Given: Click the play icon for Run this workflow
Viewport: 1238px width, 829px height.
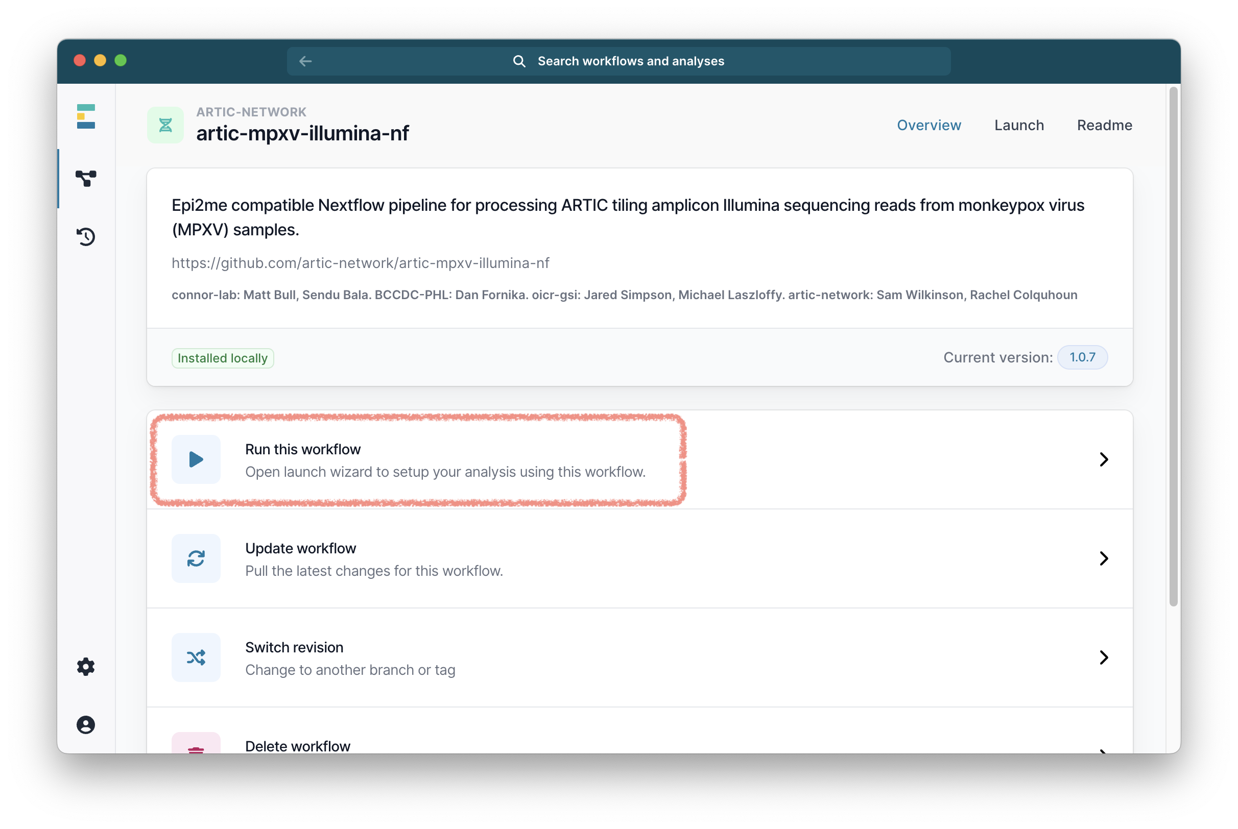Looking at the screenshot, I should coord(196,459).
